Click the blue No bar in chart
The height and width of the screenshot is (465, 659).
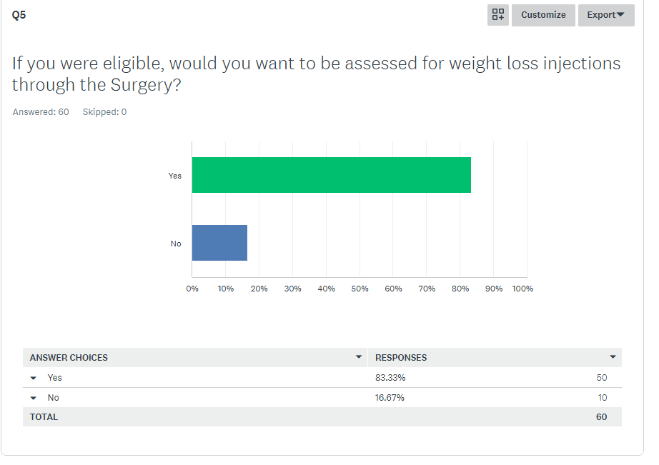click(219, 243)
